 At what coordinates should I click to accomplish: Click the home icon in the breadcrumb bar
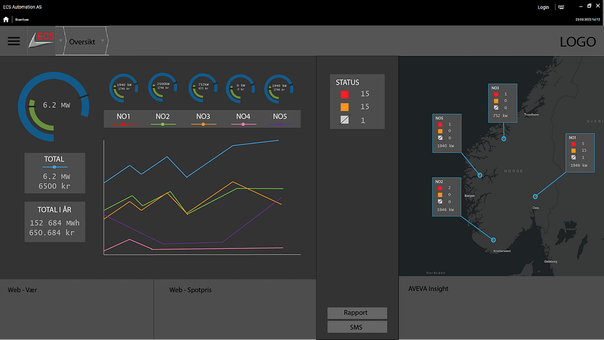tap(5, 19)
